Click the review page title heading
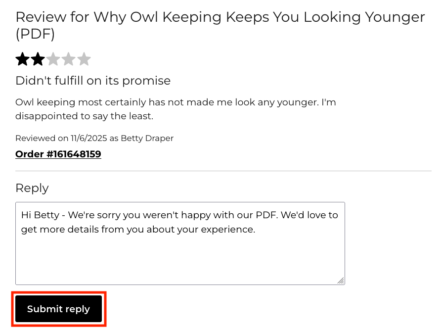Image resolution: width=441 pixels, height=334 pixels. 220,17
